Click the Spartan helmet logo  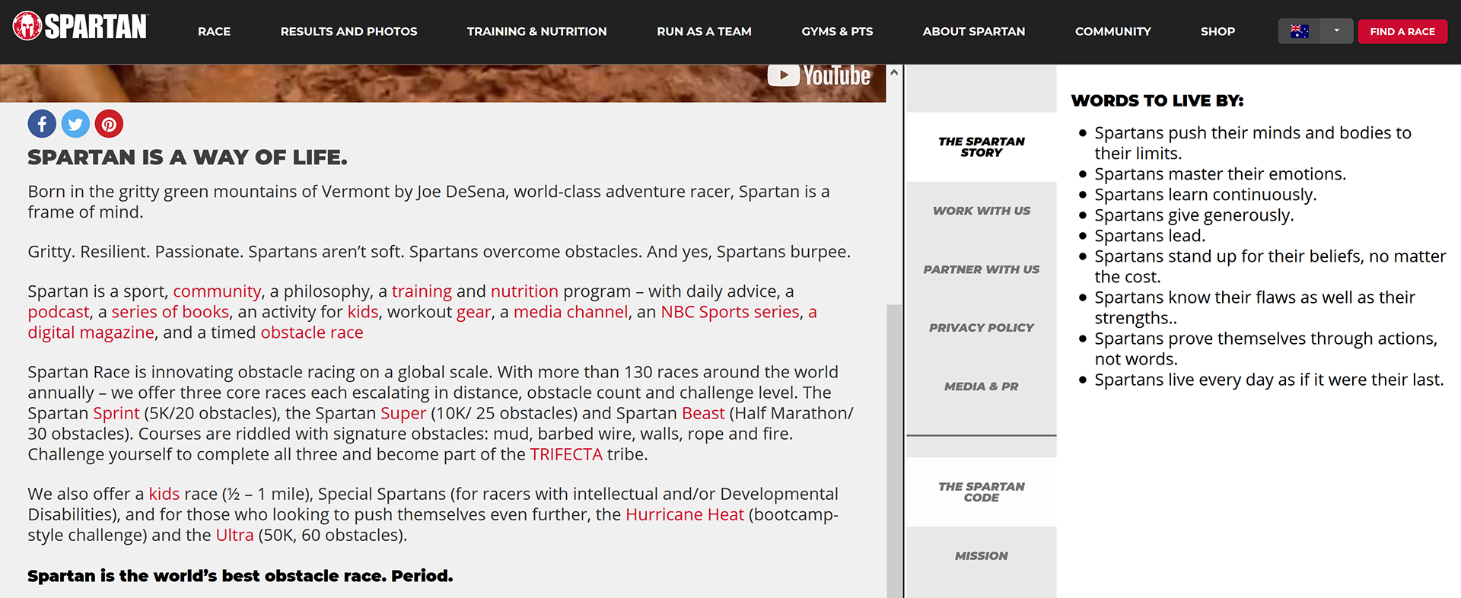tap(27, 26)
